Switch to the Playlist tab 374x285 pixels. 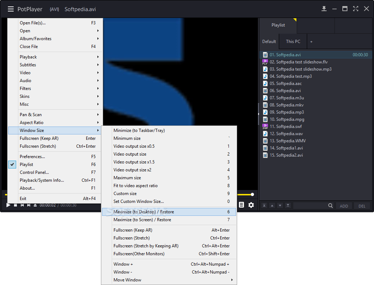pyautogui.click(x=278, y=25)
